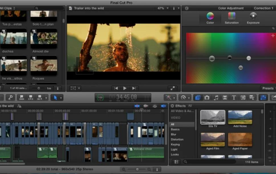
Task: Select the Distortion effects category
Action: pos(176,139)
